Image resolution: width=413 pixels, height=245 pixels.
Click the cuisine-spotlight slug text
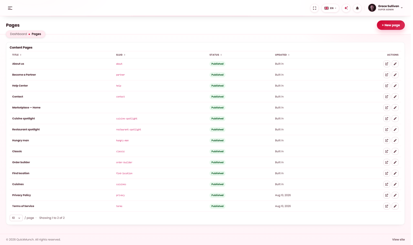click(x=127, y=119)
